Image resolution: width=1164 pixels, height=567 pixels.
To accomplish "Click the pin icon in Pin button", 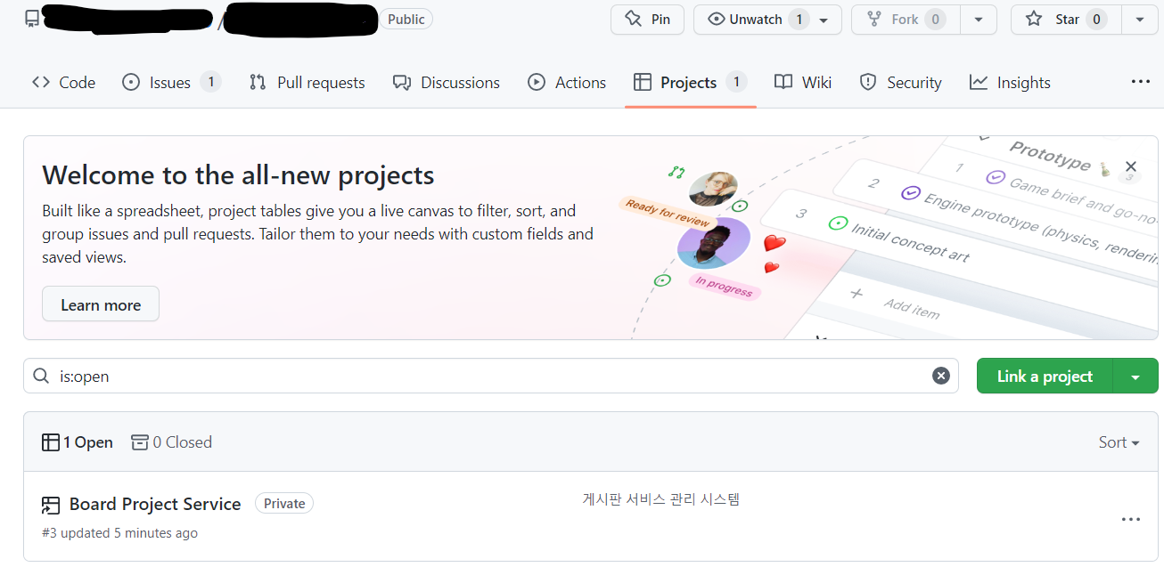I will tap(633, 19).
